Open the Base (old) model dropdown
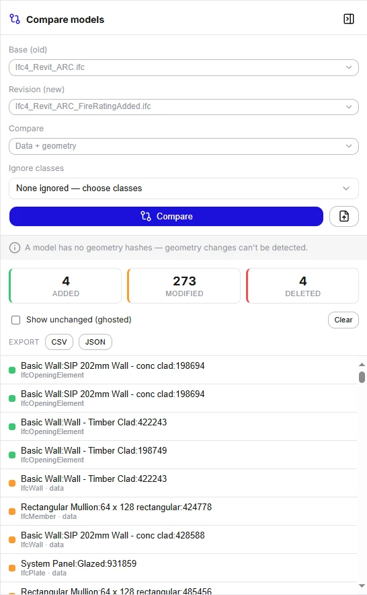 184,67
